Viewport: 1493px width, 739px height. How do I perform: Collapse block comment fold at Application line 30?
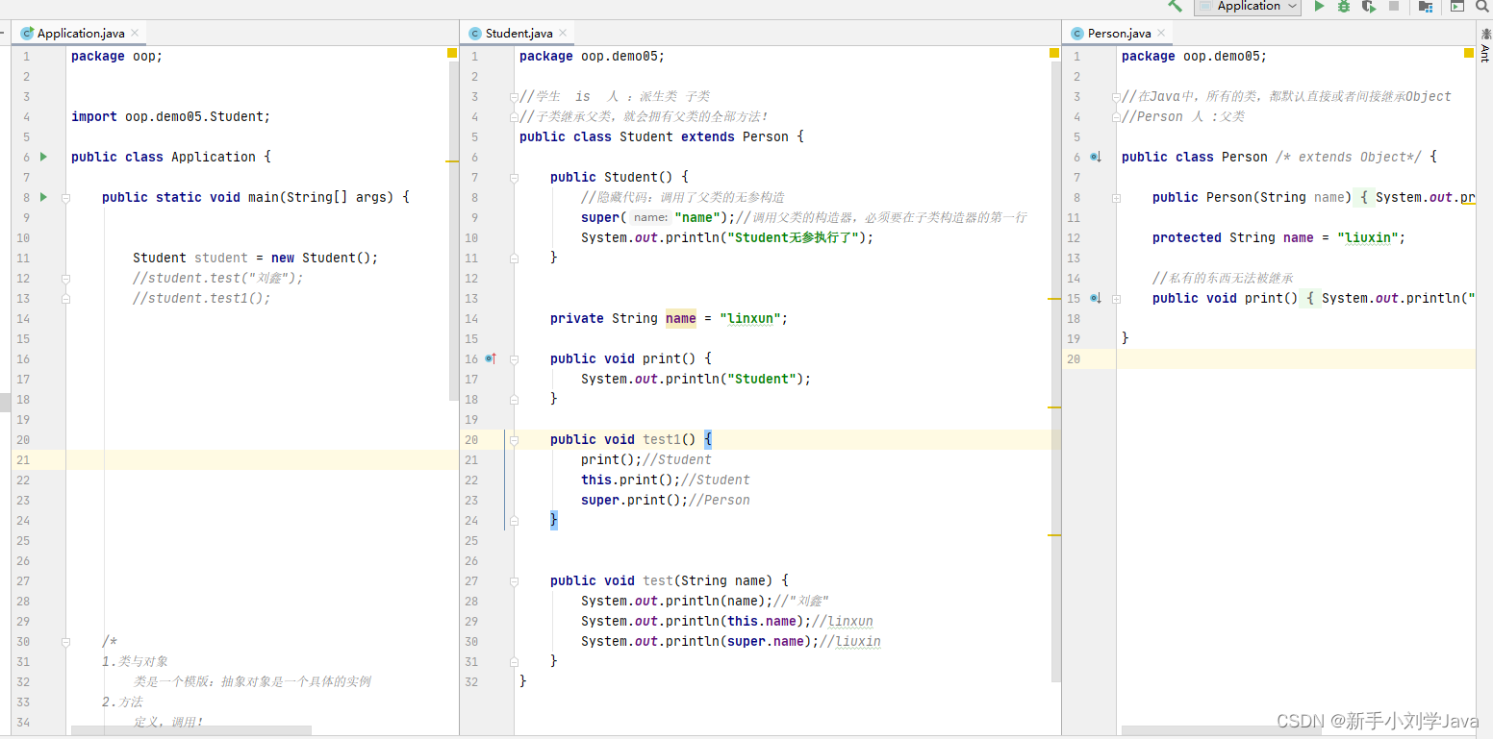(66, 641)
